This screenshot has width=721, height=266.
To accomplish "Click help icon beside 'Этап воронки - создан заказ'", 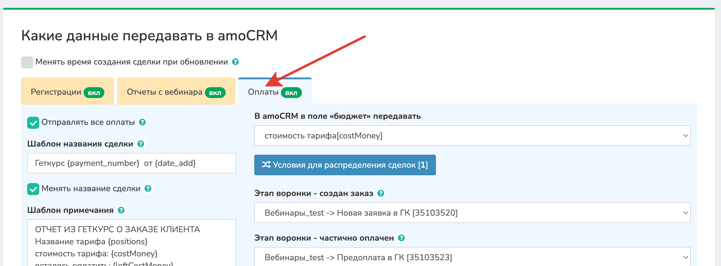I will point(381,193).
